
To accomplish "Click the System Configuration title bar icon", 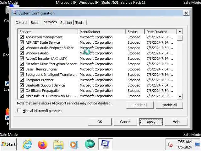I will pyautogui.click(x=14, y=13).
